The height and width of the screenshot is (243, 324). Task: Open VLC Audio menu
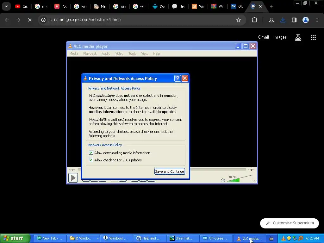click(106, 53)
